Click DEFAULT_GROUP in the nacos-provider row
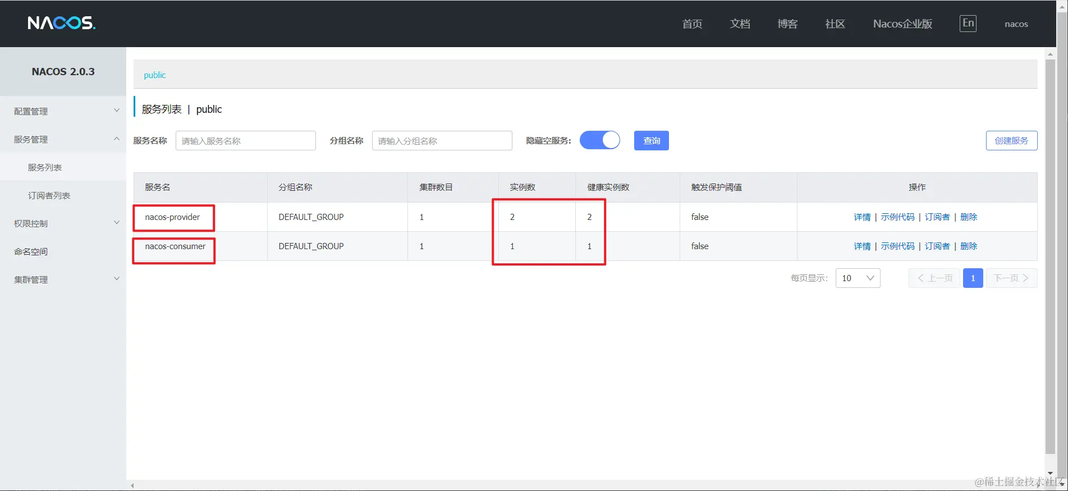This screenshot has height=491, width=1068. [311, 217]
